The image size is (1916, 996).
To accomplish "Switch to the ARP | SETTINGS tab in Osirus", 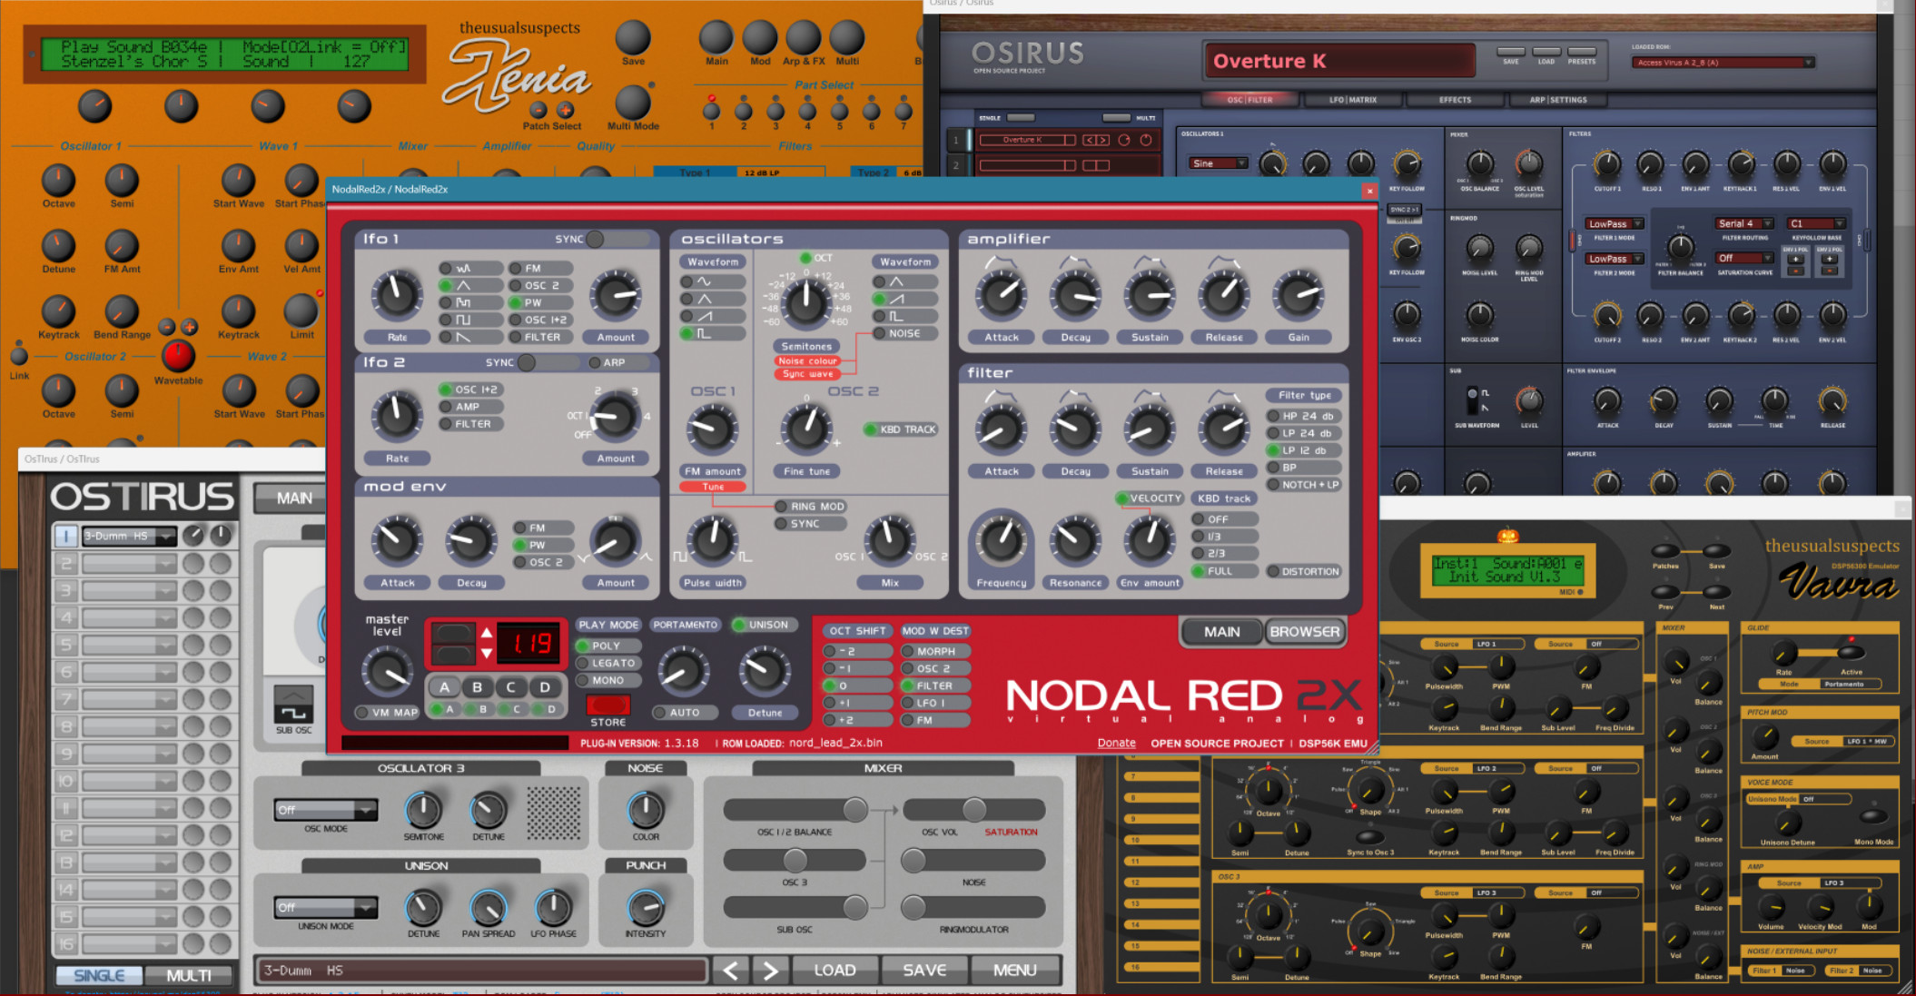I will click(1558, 100).
